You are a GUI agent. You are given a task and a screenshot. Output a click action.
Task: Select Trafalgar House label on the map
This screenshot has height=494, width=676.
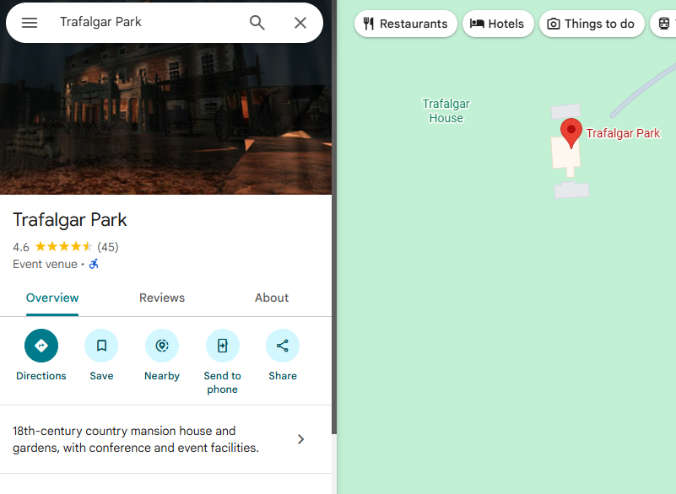point(446,111)
